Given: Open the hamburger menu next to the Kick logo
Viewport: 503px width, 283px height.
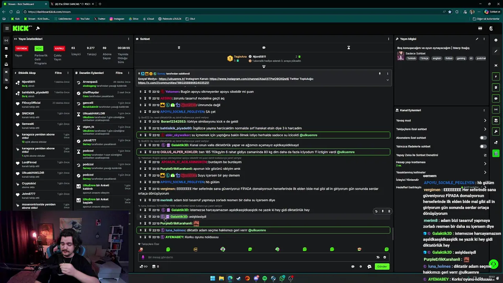Looking at the screenshot, I should click(7, 28).
